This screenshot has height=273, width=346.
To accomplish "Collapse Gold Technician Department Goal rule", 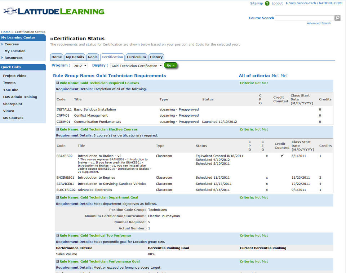I will [x=57, y=198].
